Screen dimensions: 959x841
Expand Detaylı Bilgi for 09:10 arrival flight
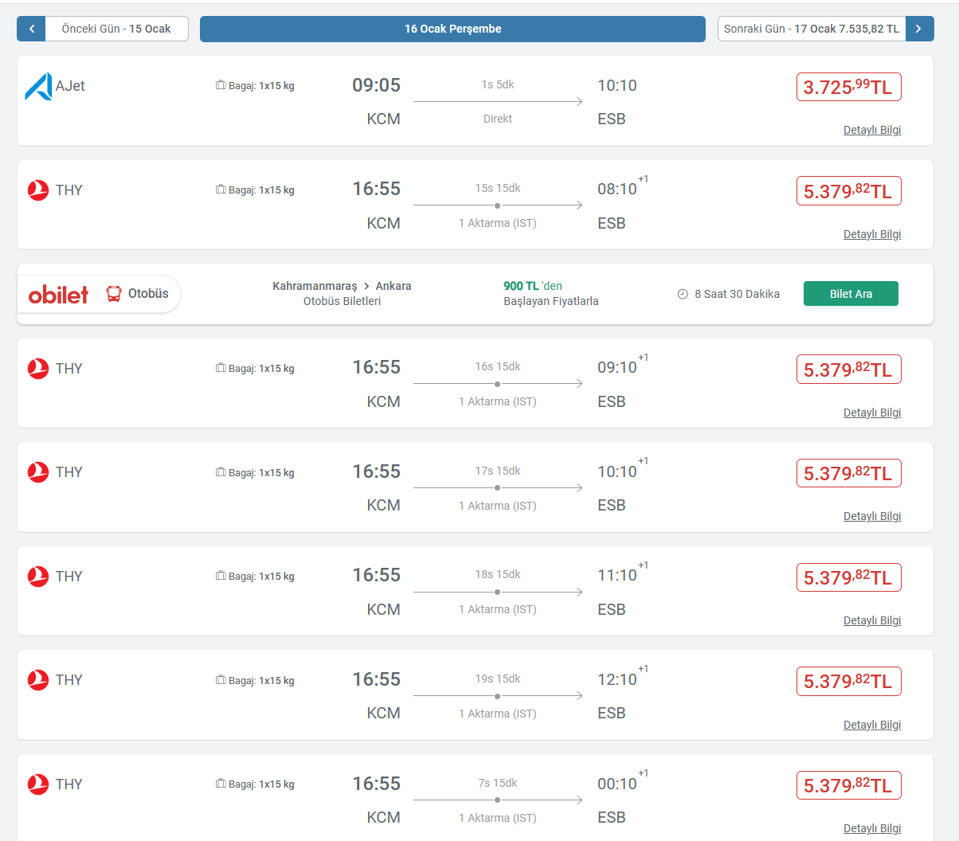872,413
